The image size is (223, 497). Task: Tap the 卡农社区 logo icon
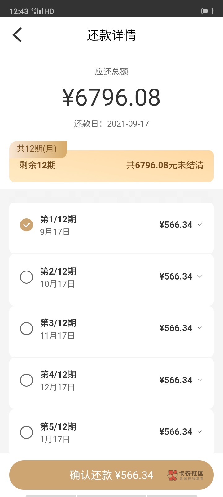click(x=173, y=475)
